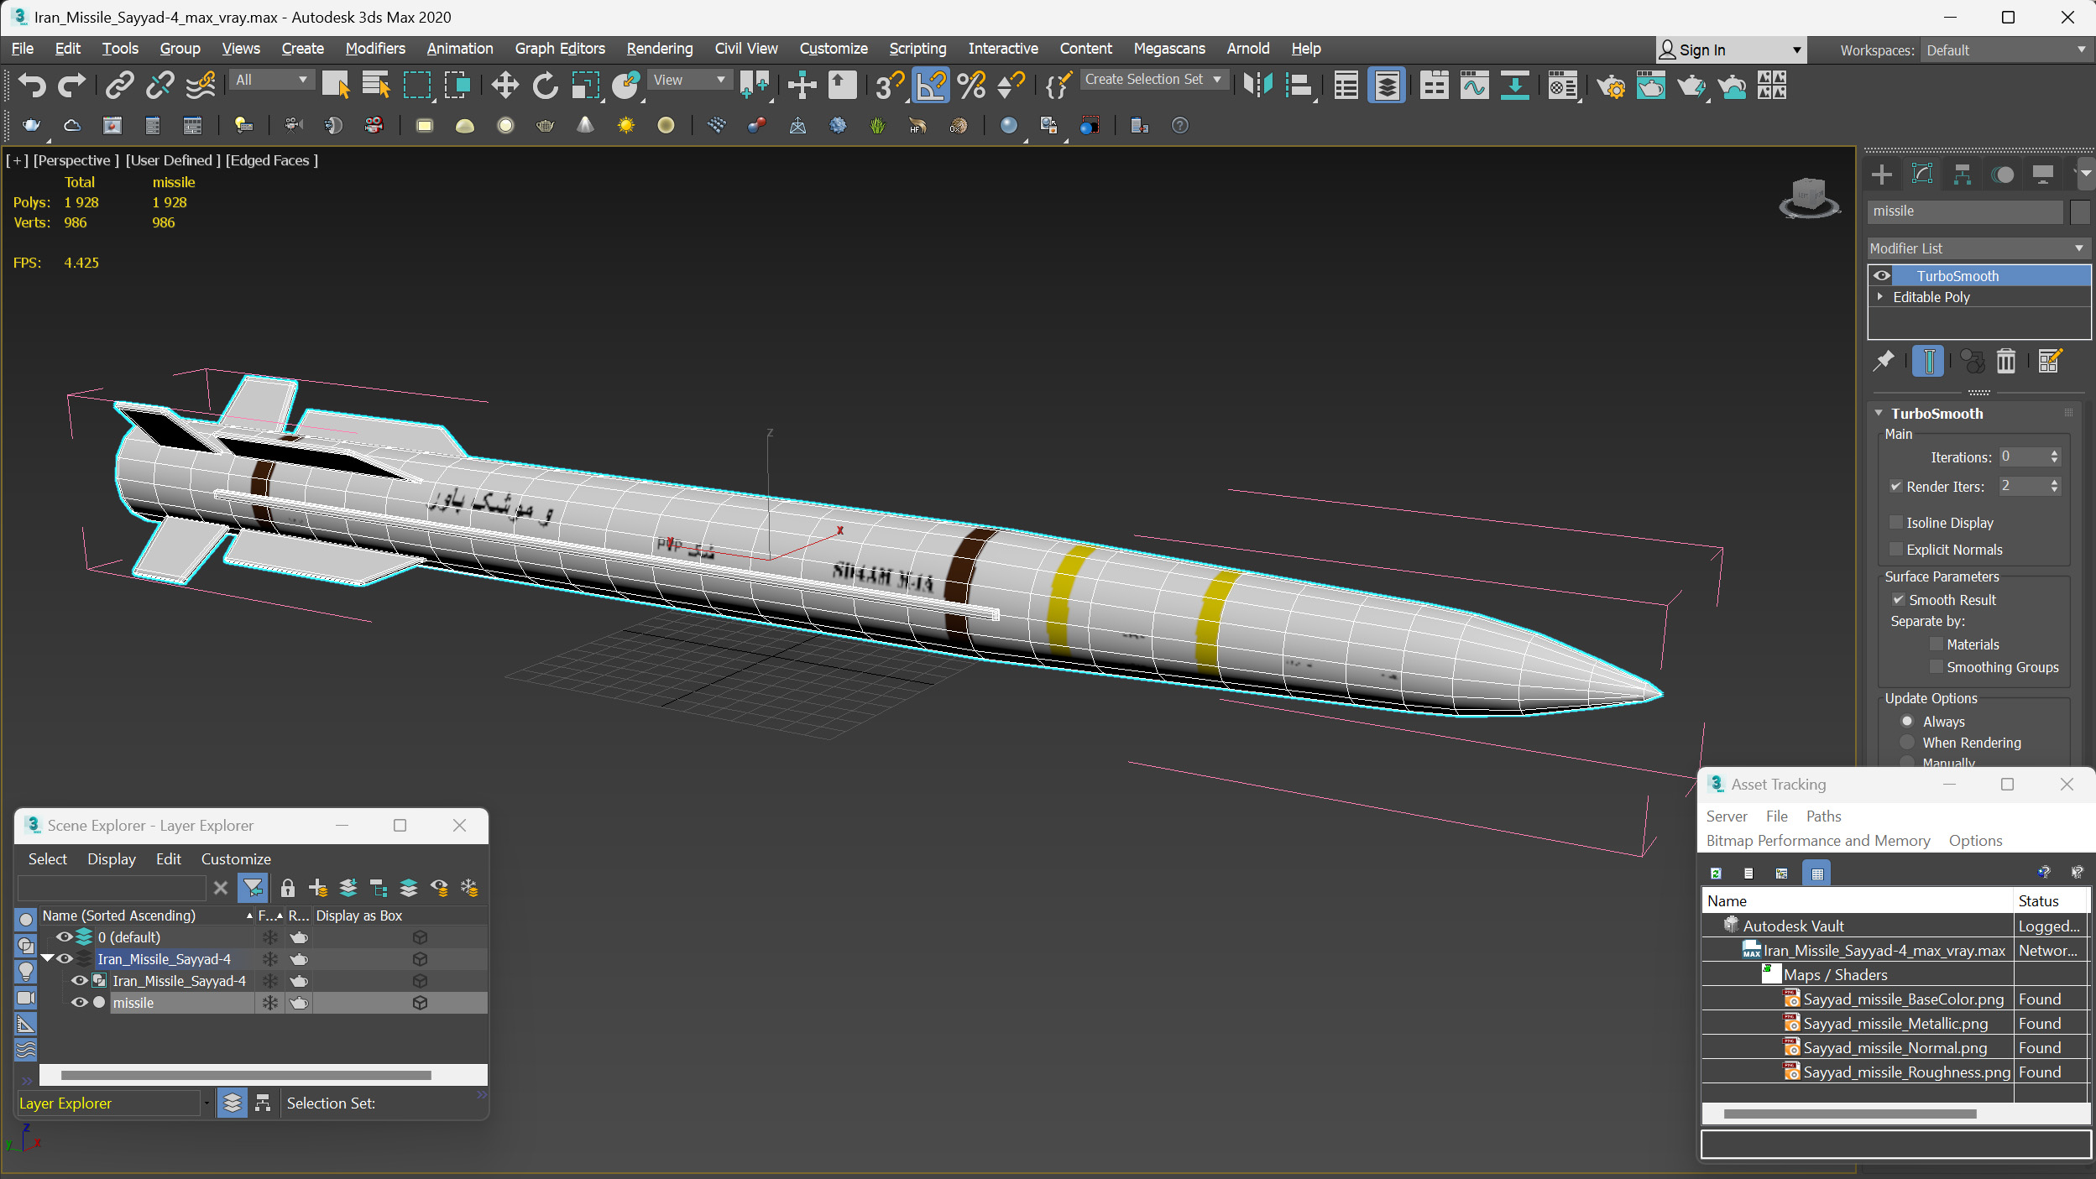Switch to the Display command panel tab
Screen dimensions: 2096x1179
[x=2043, y=175]
